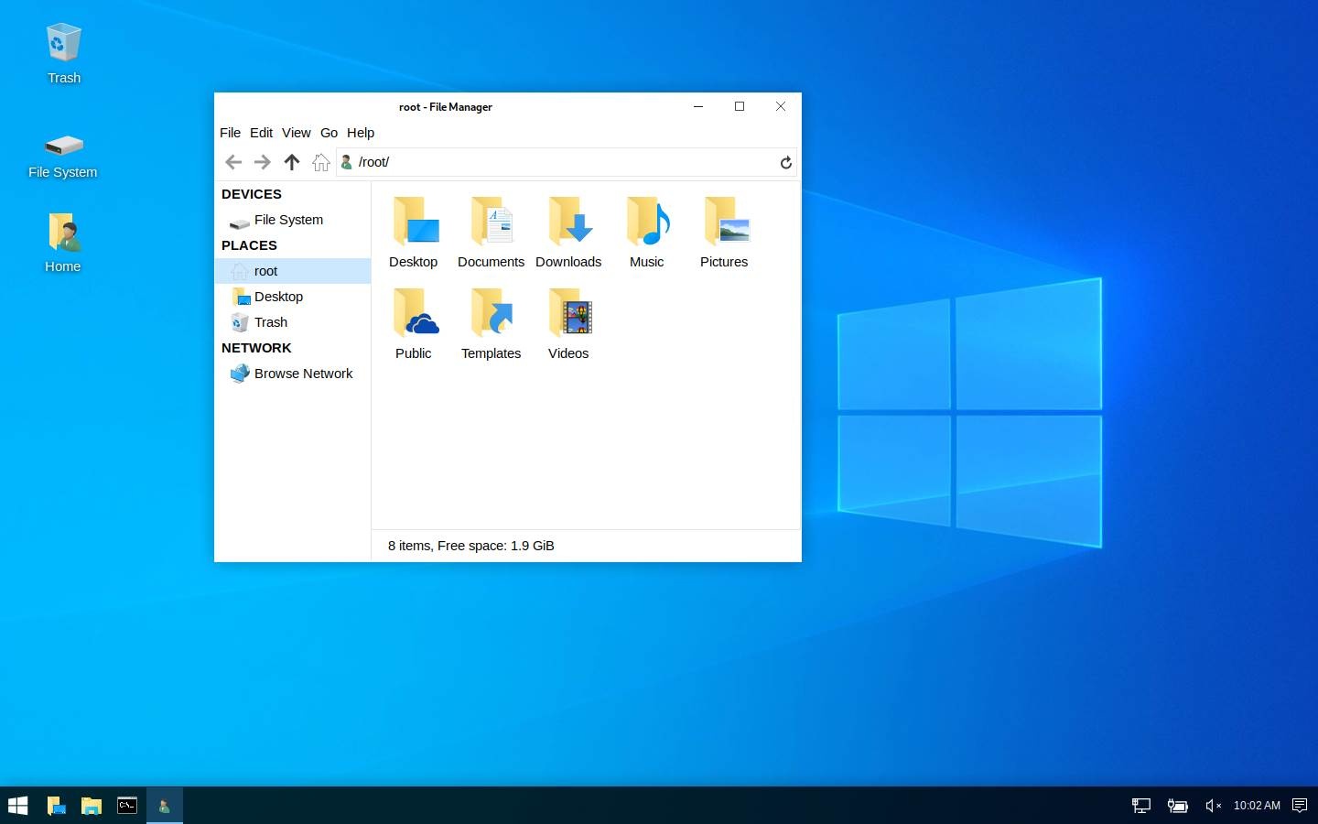The image size is (1318, 824).
Task: Click the Forward navigation arrow
Action: tap(263, 162)
